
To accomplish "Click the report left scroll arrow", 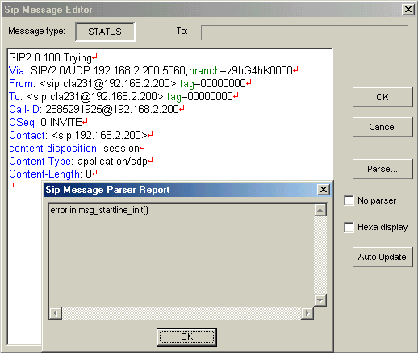I will click(x=56, y=313).
